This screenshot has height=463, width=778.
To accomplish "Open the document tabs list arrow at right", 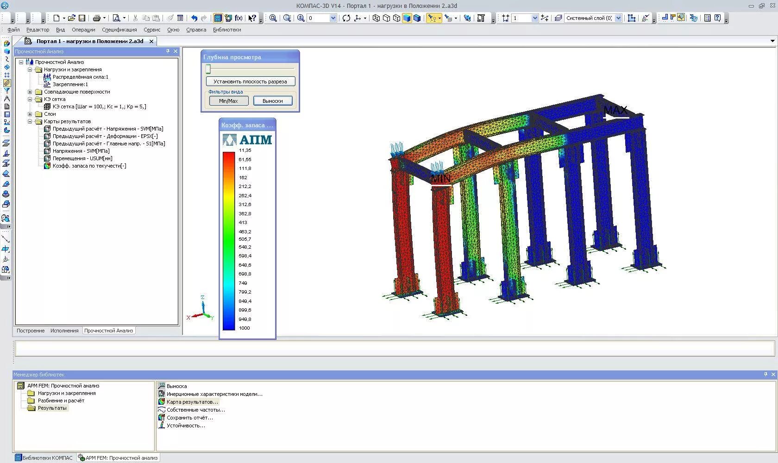I will [772, 41].
